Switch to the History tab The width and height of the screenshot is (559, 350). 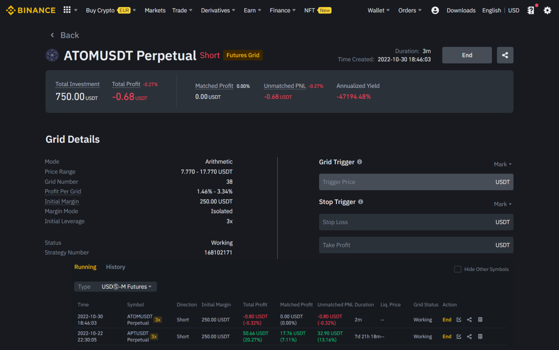click(116, 267)
